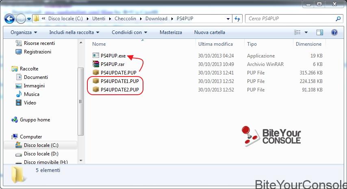Open the view options dropdown arrow
347x189 pixels.
(306, 32)
